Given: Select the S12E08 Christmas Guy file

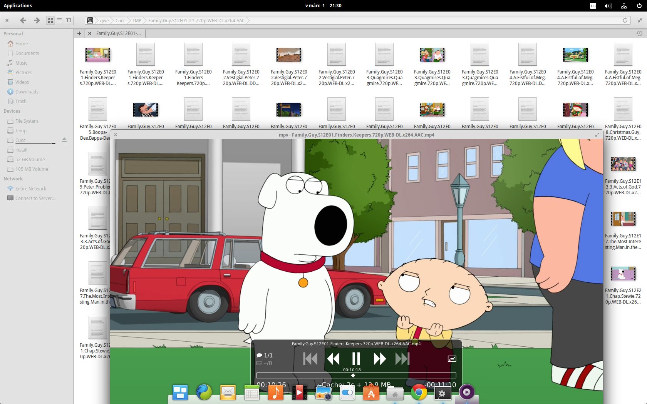Looking at the screenshot, I should (x=623, y=119).
